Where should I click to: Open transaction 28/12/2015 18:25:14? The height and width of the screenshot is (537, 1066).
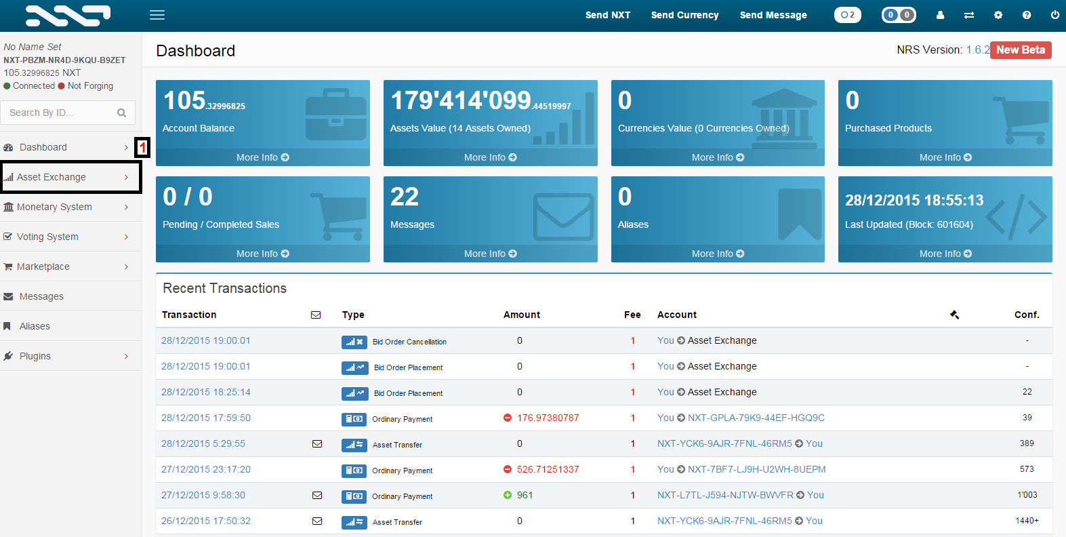[x=206, y=392]
